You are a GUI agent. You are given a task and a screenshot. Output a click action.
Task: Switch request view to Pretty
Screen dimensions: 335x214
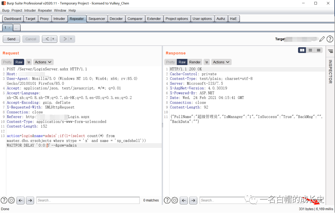click(x=7, y=62)
